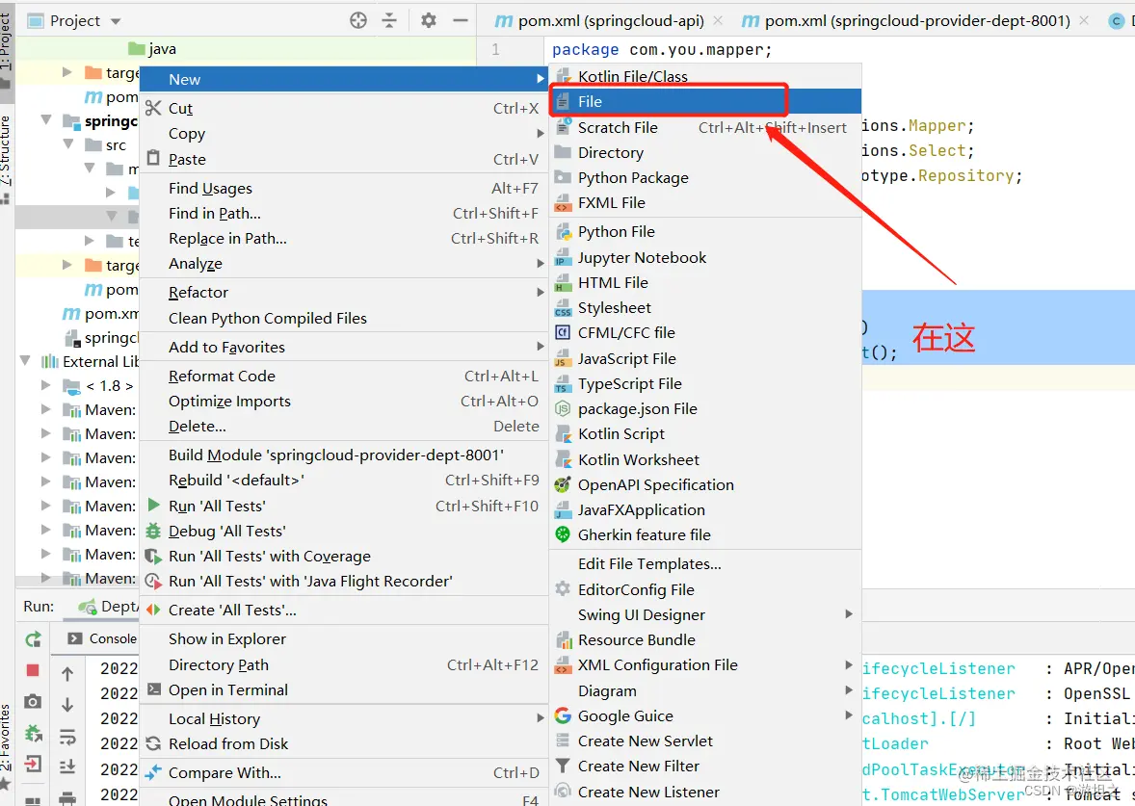Choose package.json File option

point(705,409)
